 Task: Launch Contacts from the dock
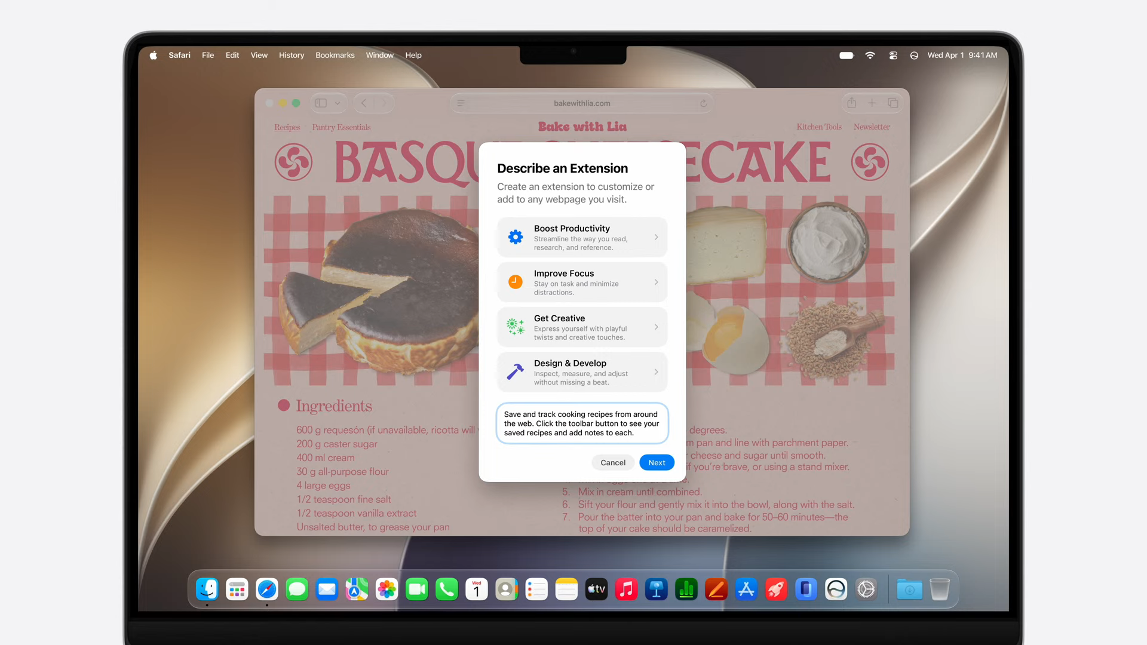coord(507,589)
